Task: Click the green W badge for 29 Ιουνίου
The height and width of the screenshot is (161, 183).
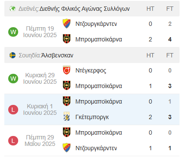Action: 13,79
